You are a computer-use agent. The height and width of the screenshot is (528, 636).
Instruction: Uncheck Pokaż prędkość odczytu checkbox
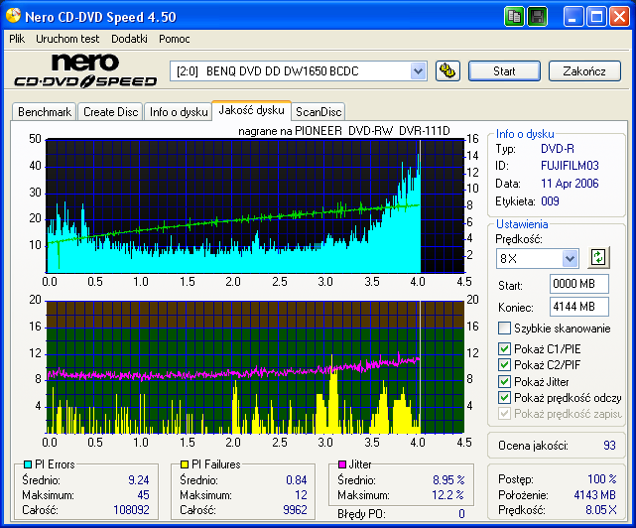click(x=504, y=398)
